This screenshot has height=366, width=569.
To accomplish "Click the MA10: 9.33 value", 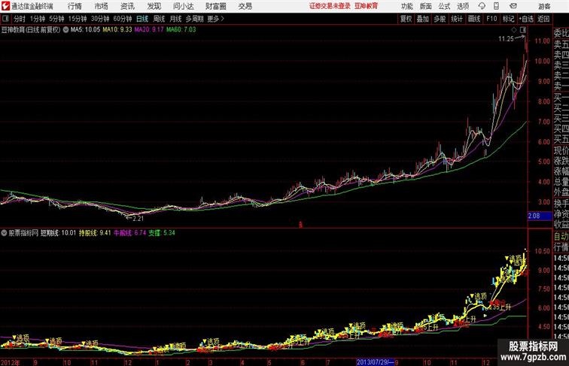I will click(117, 30).
